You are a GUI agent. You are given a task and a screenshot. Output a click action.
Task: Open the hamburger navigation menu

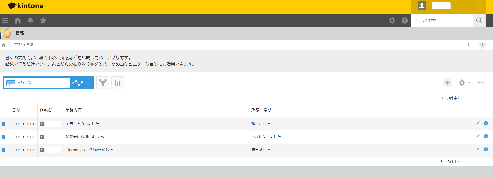(x=5, y=20)
